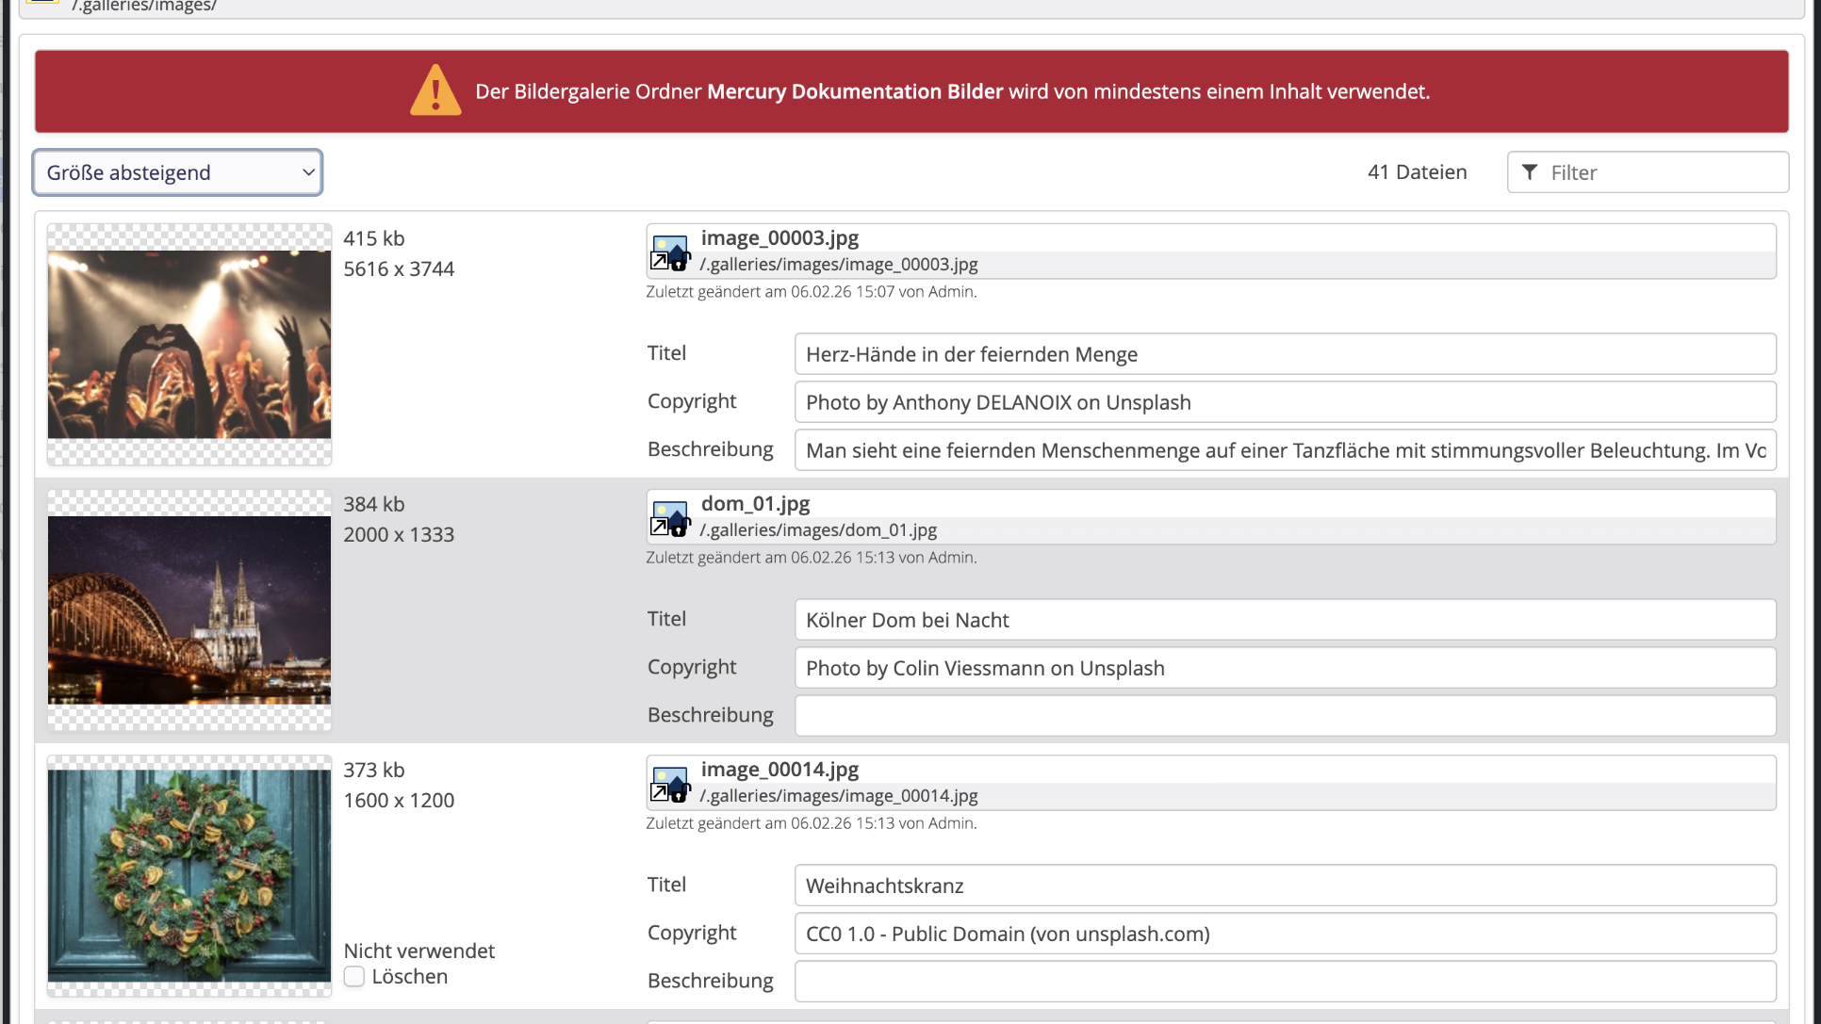Click the dom_01.jpg file type icon
The image size is (1821, 1024).
click(670, 518)
